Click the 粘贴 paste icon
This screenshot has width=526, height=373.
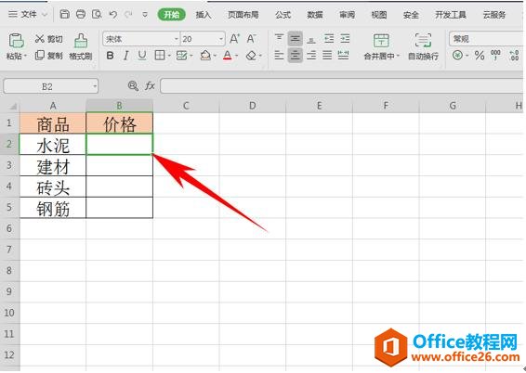[16, 41]
